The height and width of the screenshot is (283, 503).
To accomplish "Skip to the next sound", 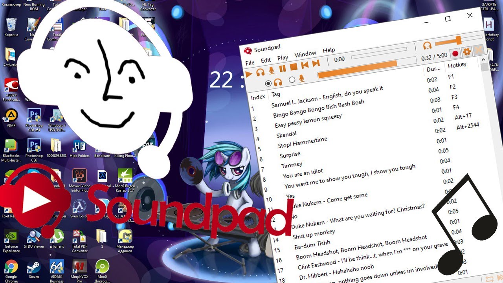I will (x=316, y=64).
